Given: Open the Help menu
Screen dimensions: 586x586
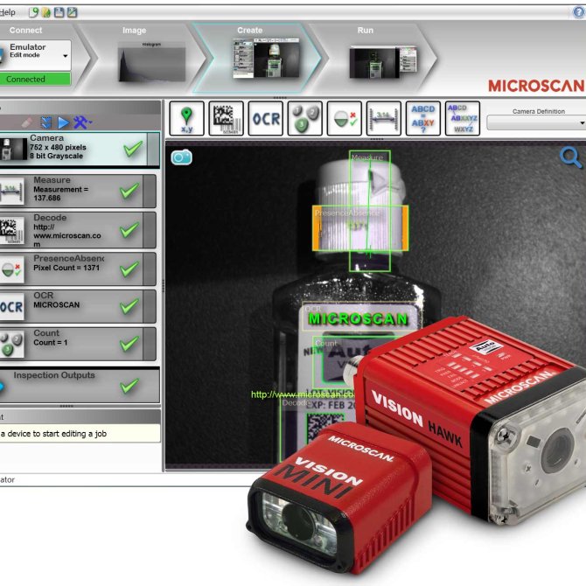Looking at the screenshot, I should click(8, 12).
